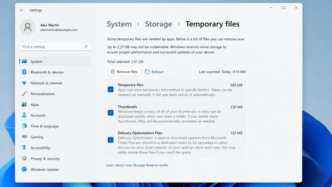Viewport: 332px width, 187px height.
Task: Open the Accessibility figure icon
Action: coord(24,147)
